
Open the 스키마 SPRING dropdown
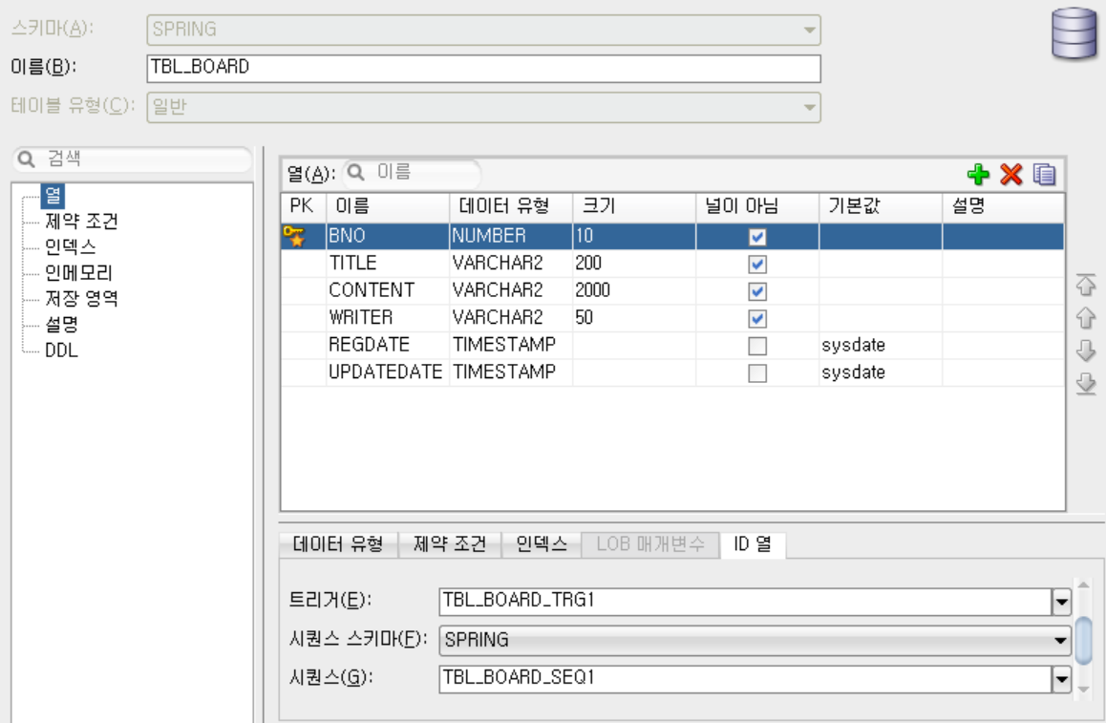484,30
